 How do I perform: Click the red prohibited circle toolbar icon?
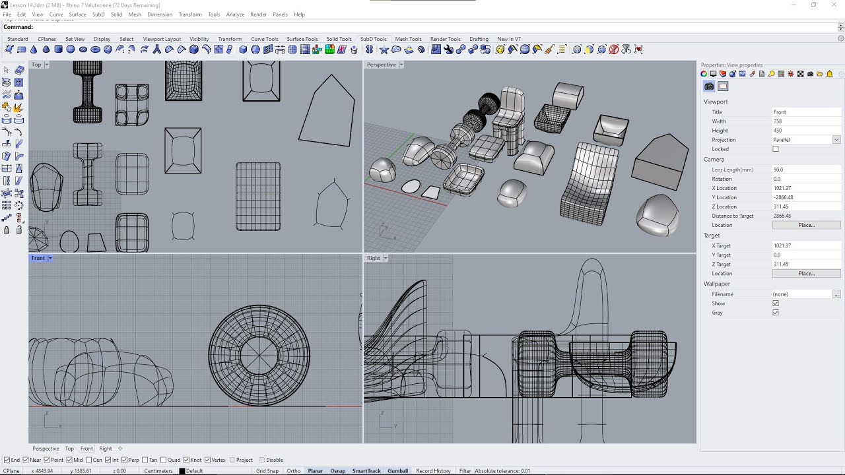pos(614,49)
